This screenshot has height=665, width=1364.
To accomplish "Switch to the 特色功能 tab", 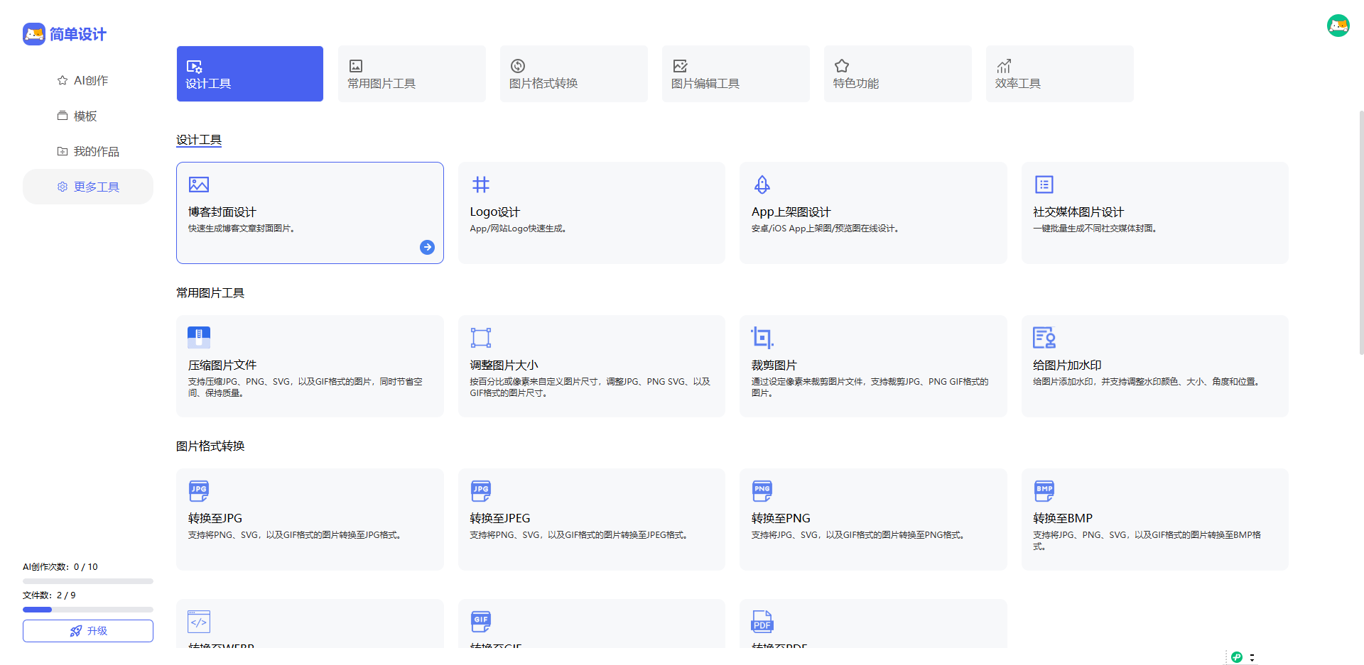I will pos(898,74).
